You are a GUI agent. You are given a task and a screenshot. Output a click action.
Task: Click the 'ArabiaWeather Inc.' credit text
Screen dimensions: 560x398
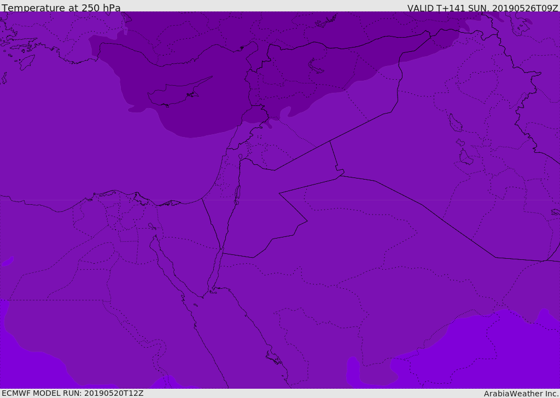(x=521, y=394)
